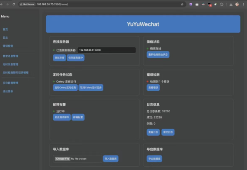Click the browser back arrow

tap(2, 4)
